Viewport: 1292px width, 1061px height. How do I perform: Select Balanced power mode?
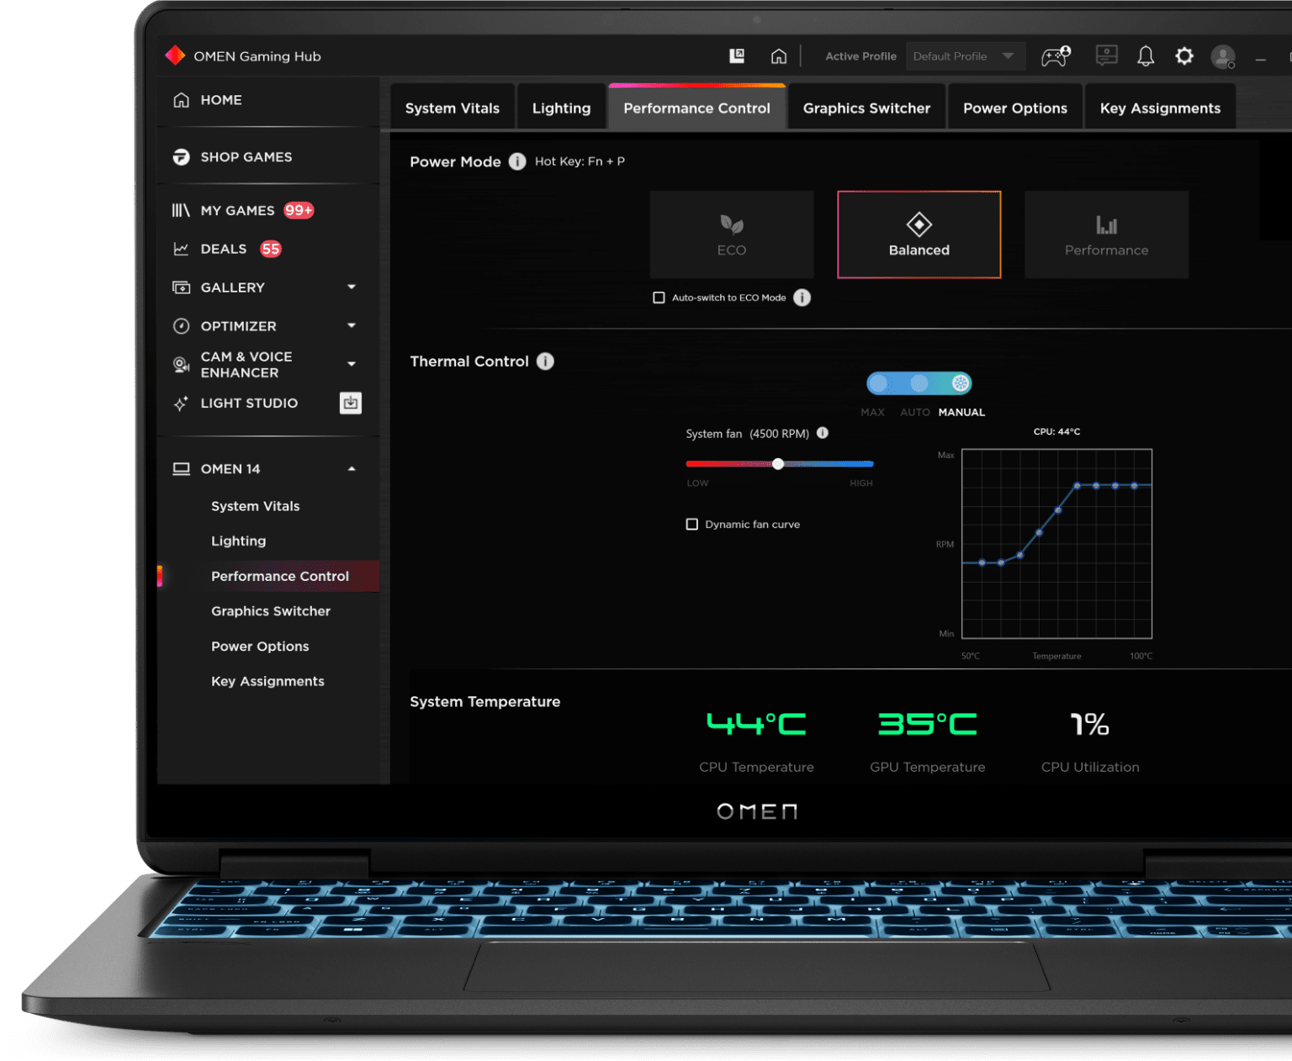pos(919,235)
